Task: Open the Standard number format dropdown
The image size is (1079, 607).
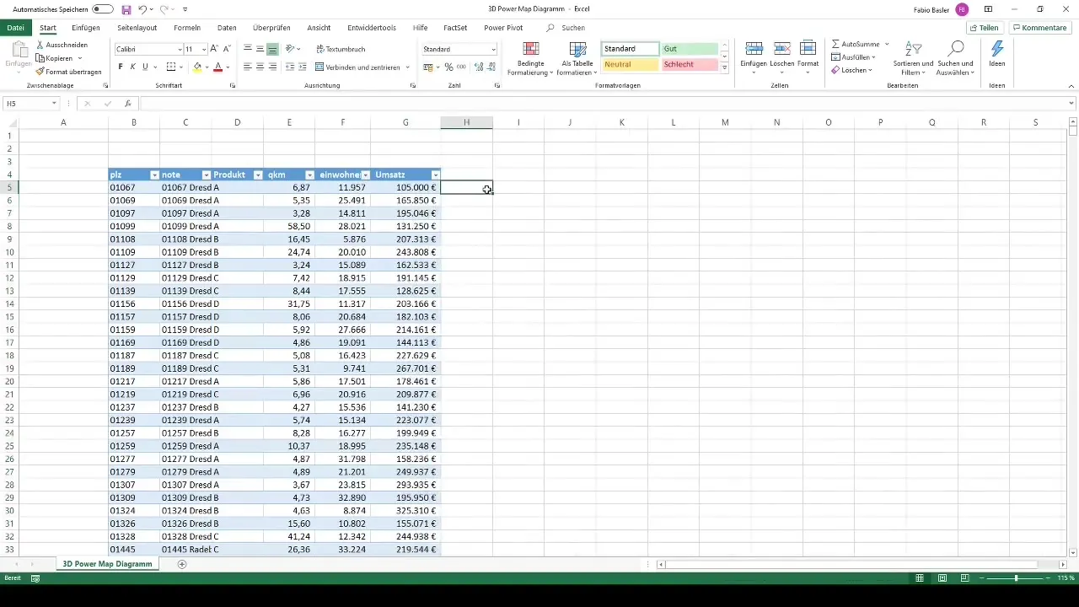Action: coord(493,50)
